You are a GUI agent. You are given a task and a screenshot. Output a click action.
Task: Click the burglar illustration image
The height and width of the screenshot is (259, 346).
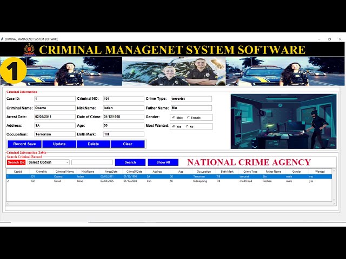[283, 121]
